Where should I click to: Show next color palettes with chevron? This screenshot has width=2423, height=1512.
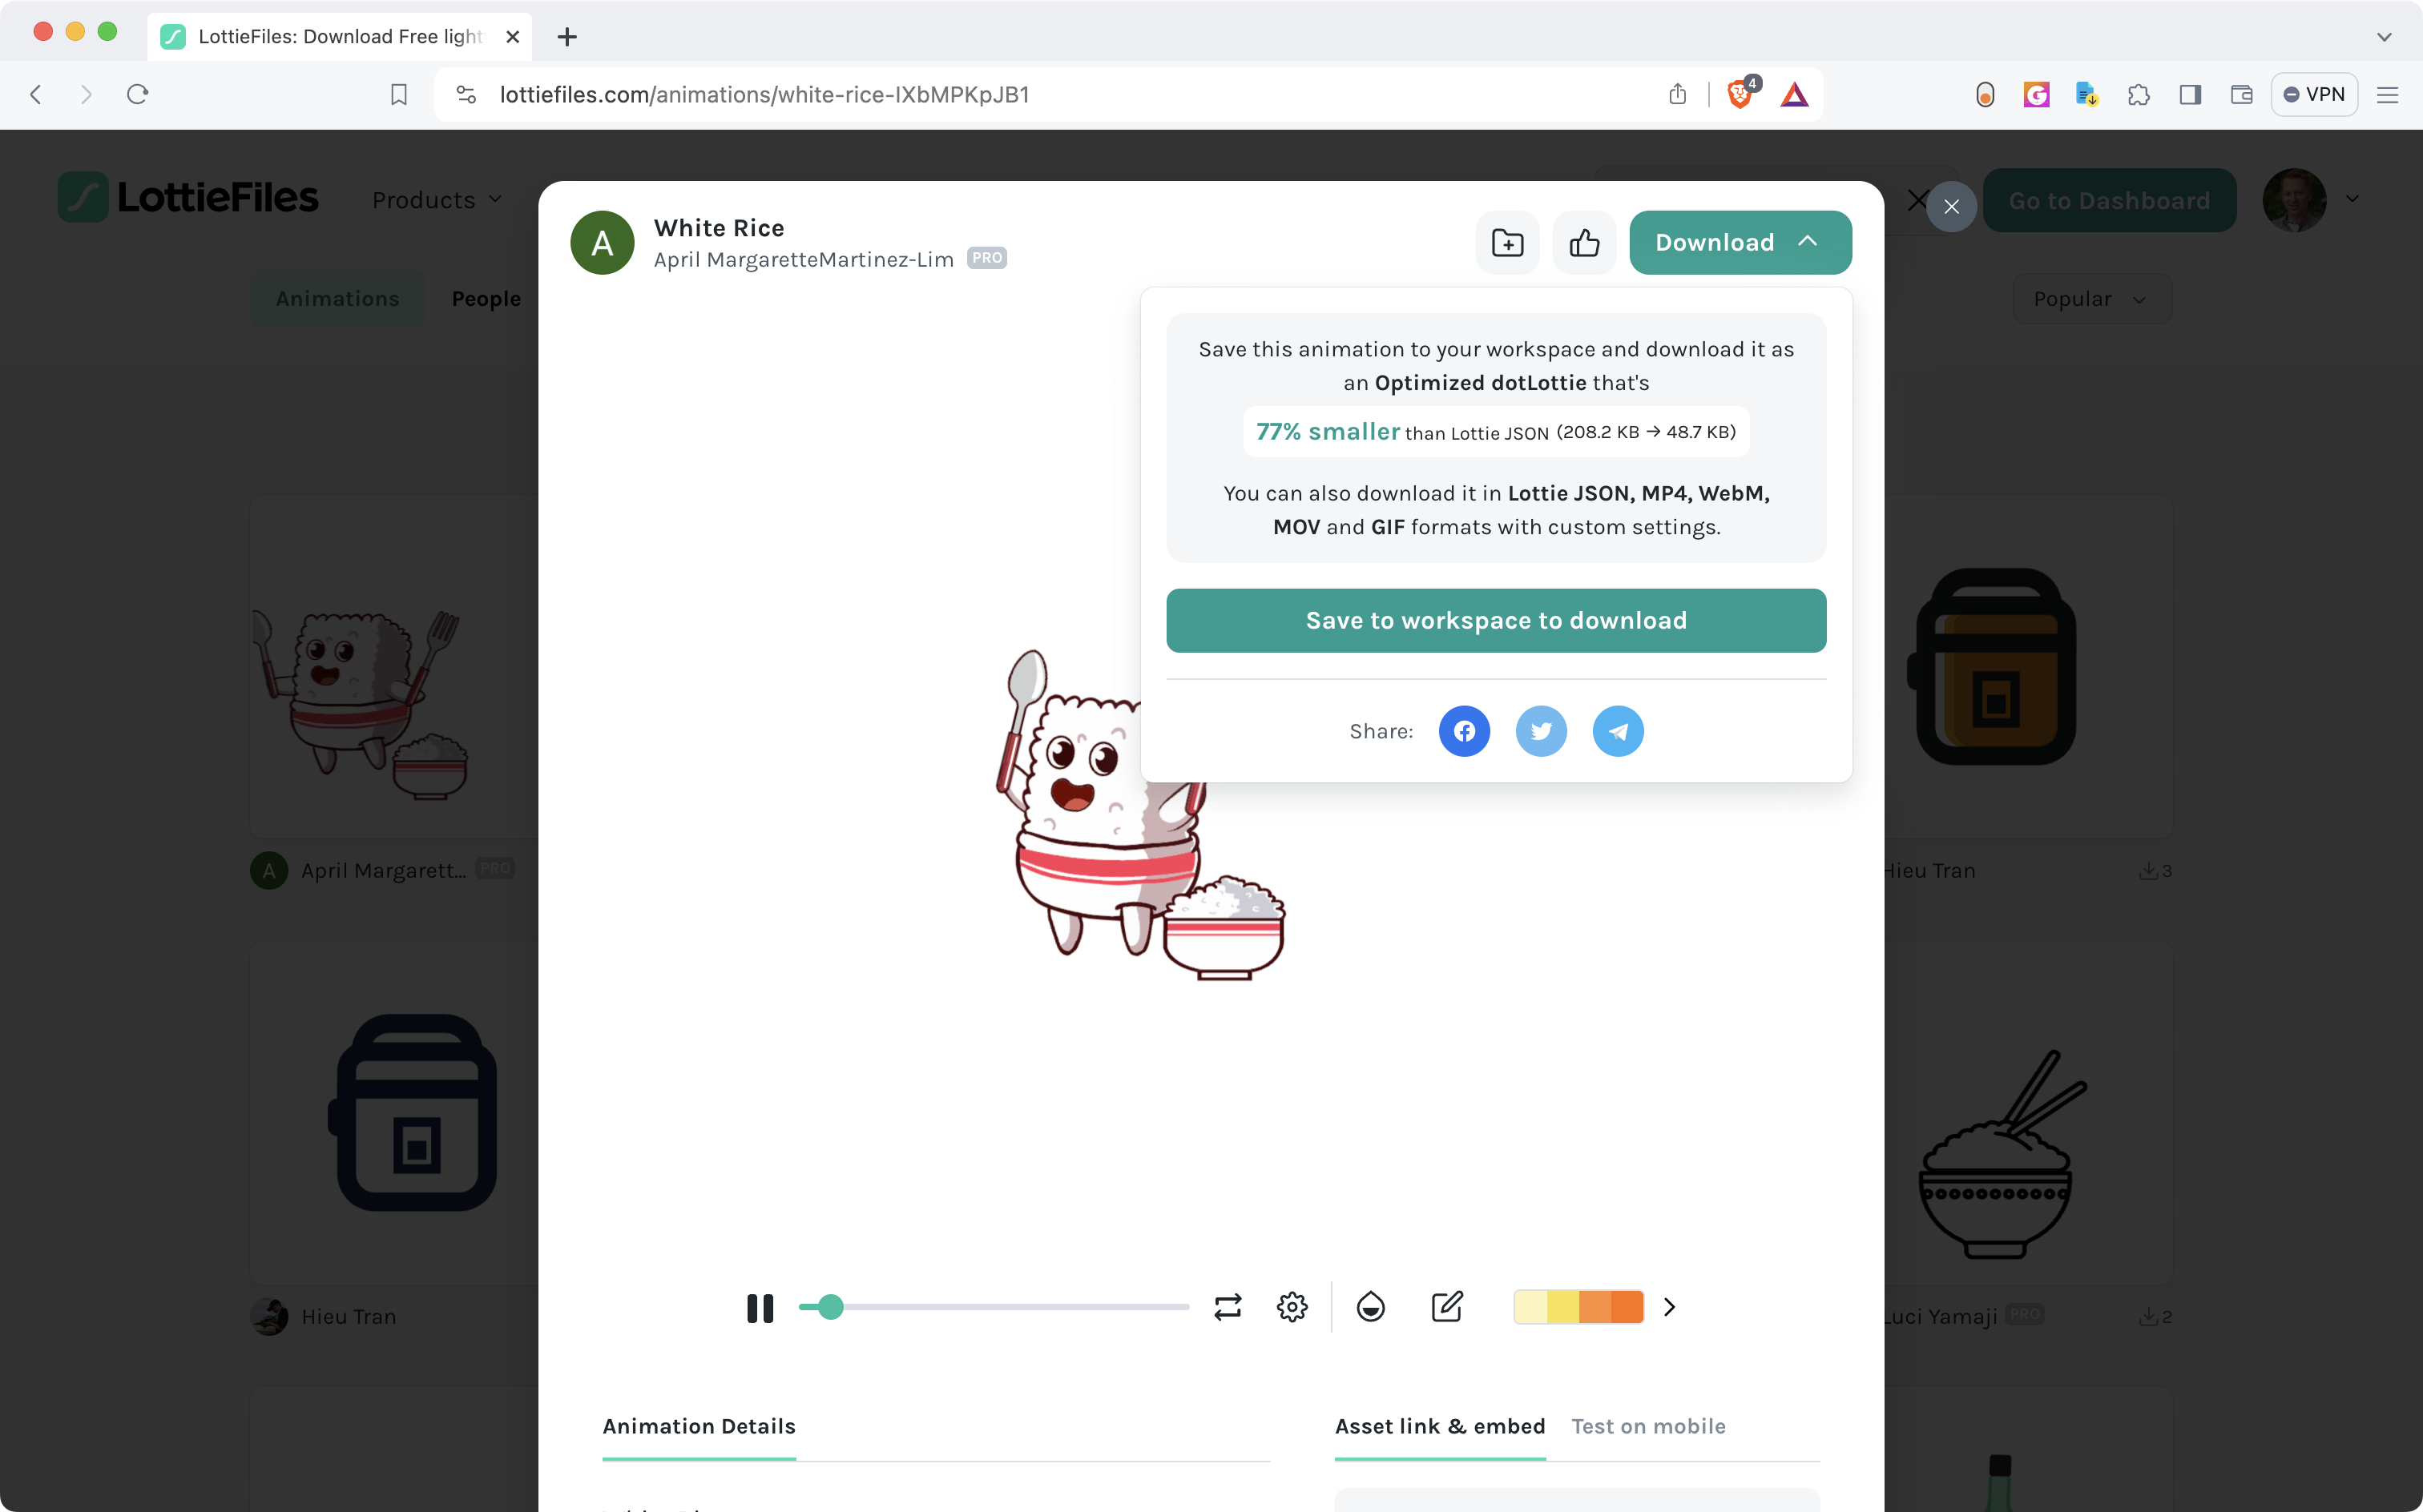point(1669,1307)
